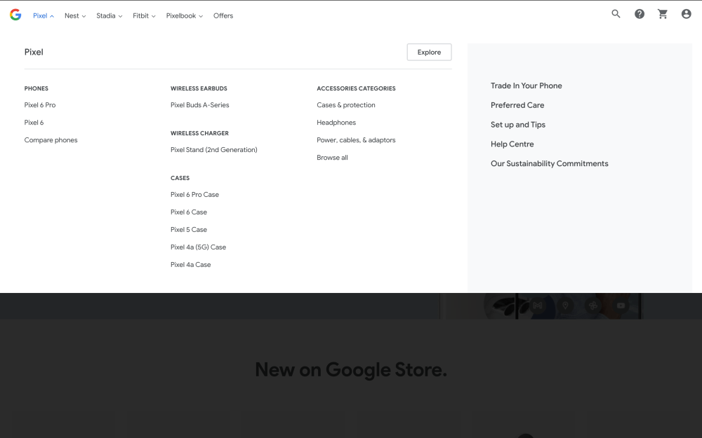The image size is (702, 438).
Task: Open Trade In Your Phone link
Action: coord(526,85)
